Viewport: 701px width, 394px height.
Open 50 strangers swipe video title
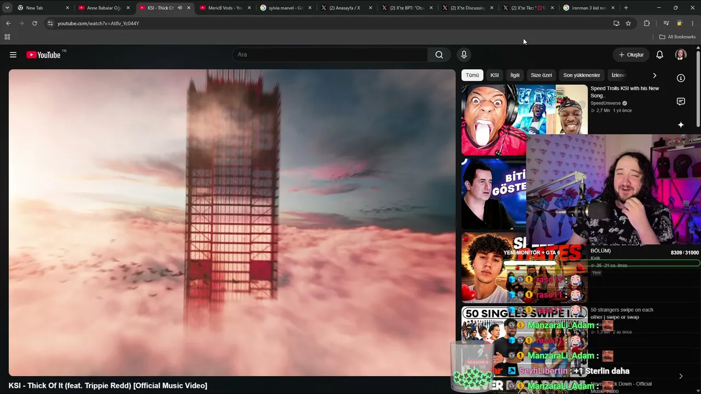pyautogui.click(x=622, y=314)
